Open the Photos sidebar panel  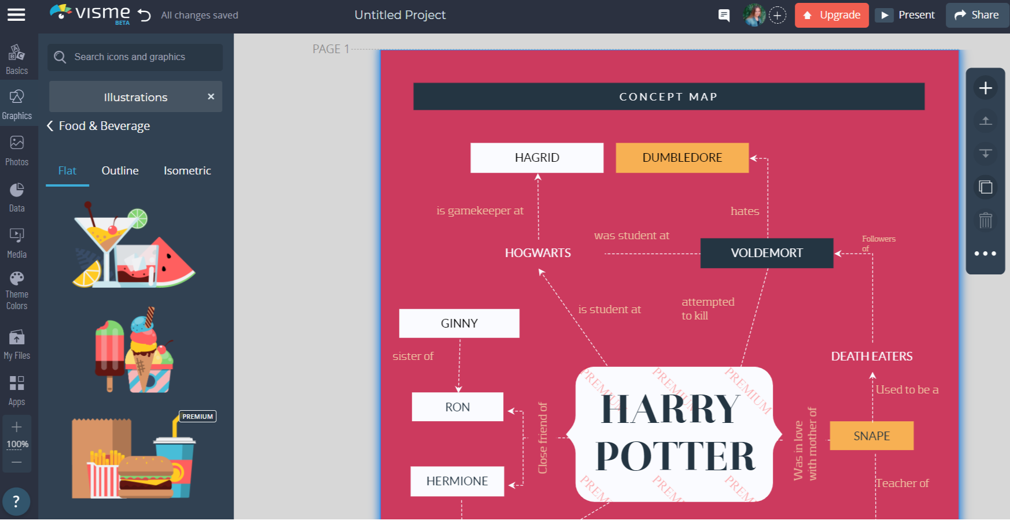point(17,150)
